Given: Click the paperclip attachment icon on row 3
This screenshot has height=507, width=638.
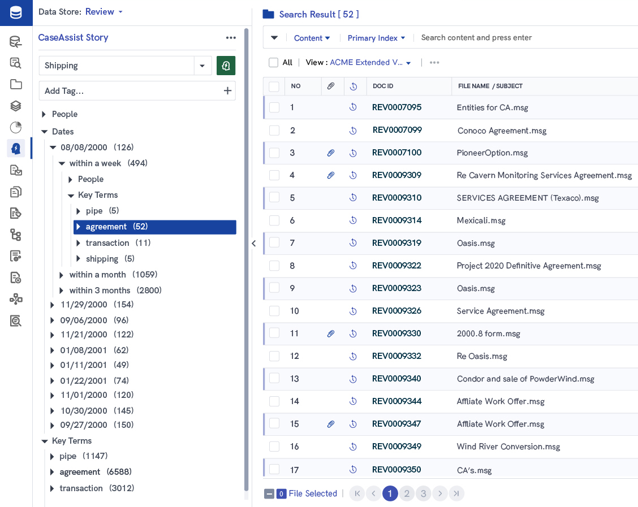Looking at the screenshot, I should pyautogui.click(x=331, y=153).
